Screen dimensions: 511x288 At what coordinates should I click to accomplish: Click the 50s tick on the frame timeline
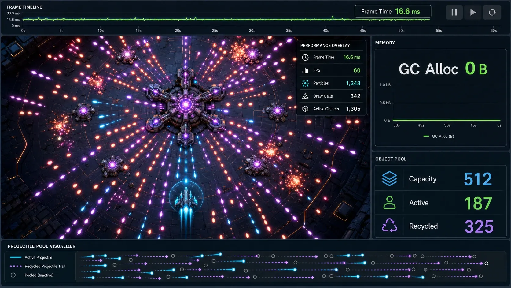pos(401,31)
